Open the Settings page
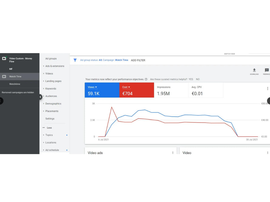270x202 pixels. tap(50, 119)
